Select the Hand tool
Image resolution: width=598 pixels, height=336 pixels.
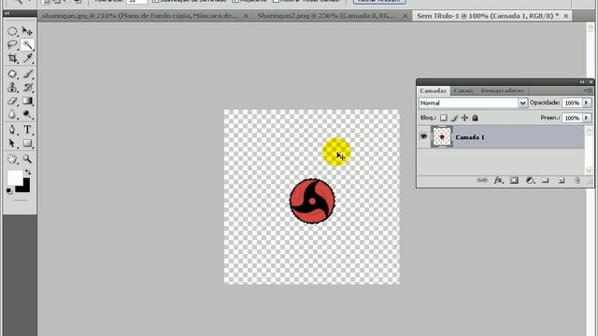click(12, 159)
